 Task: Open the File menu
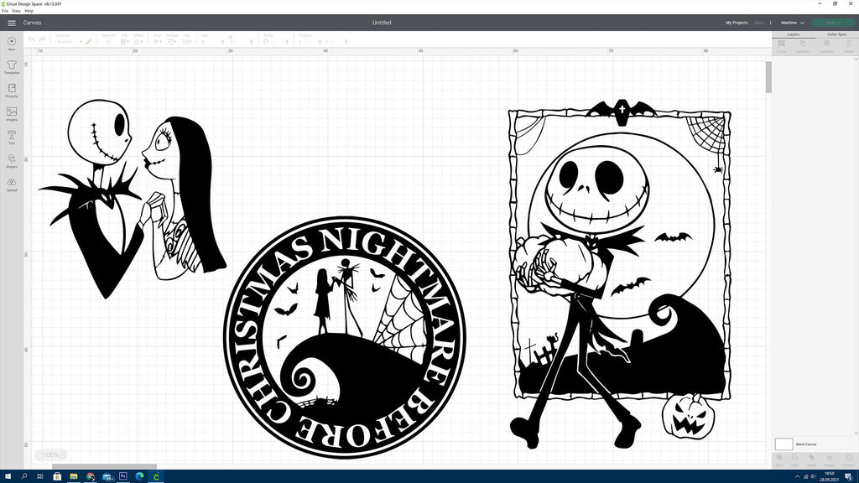[x=6, y=10]
